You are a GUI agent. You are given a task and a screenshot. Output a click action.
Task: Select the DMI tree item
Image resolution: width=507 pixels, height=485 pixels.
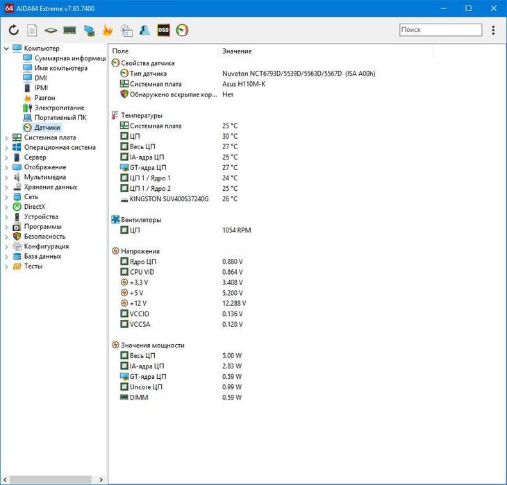(40, 78)
